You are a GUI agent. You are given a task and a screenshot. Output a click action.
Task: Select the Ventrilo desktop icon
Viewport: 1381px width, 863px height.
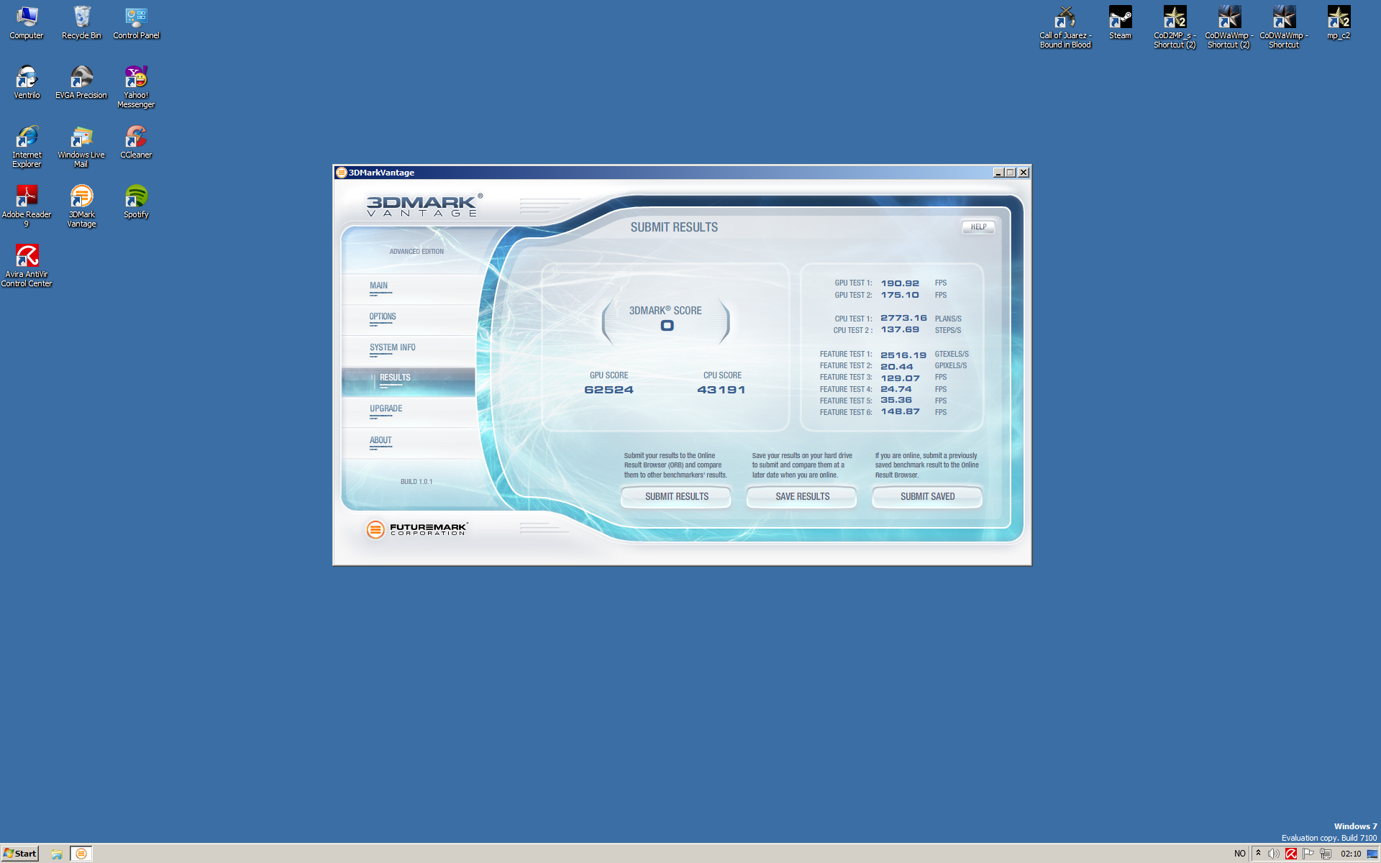click(x=27, y=83)
